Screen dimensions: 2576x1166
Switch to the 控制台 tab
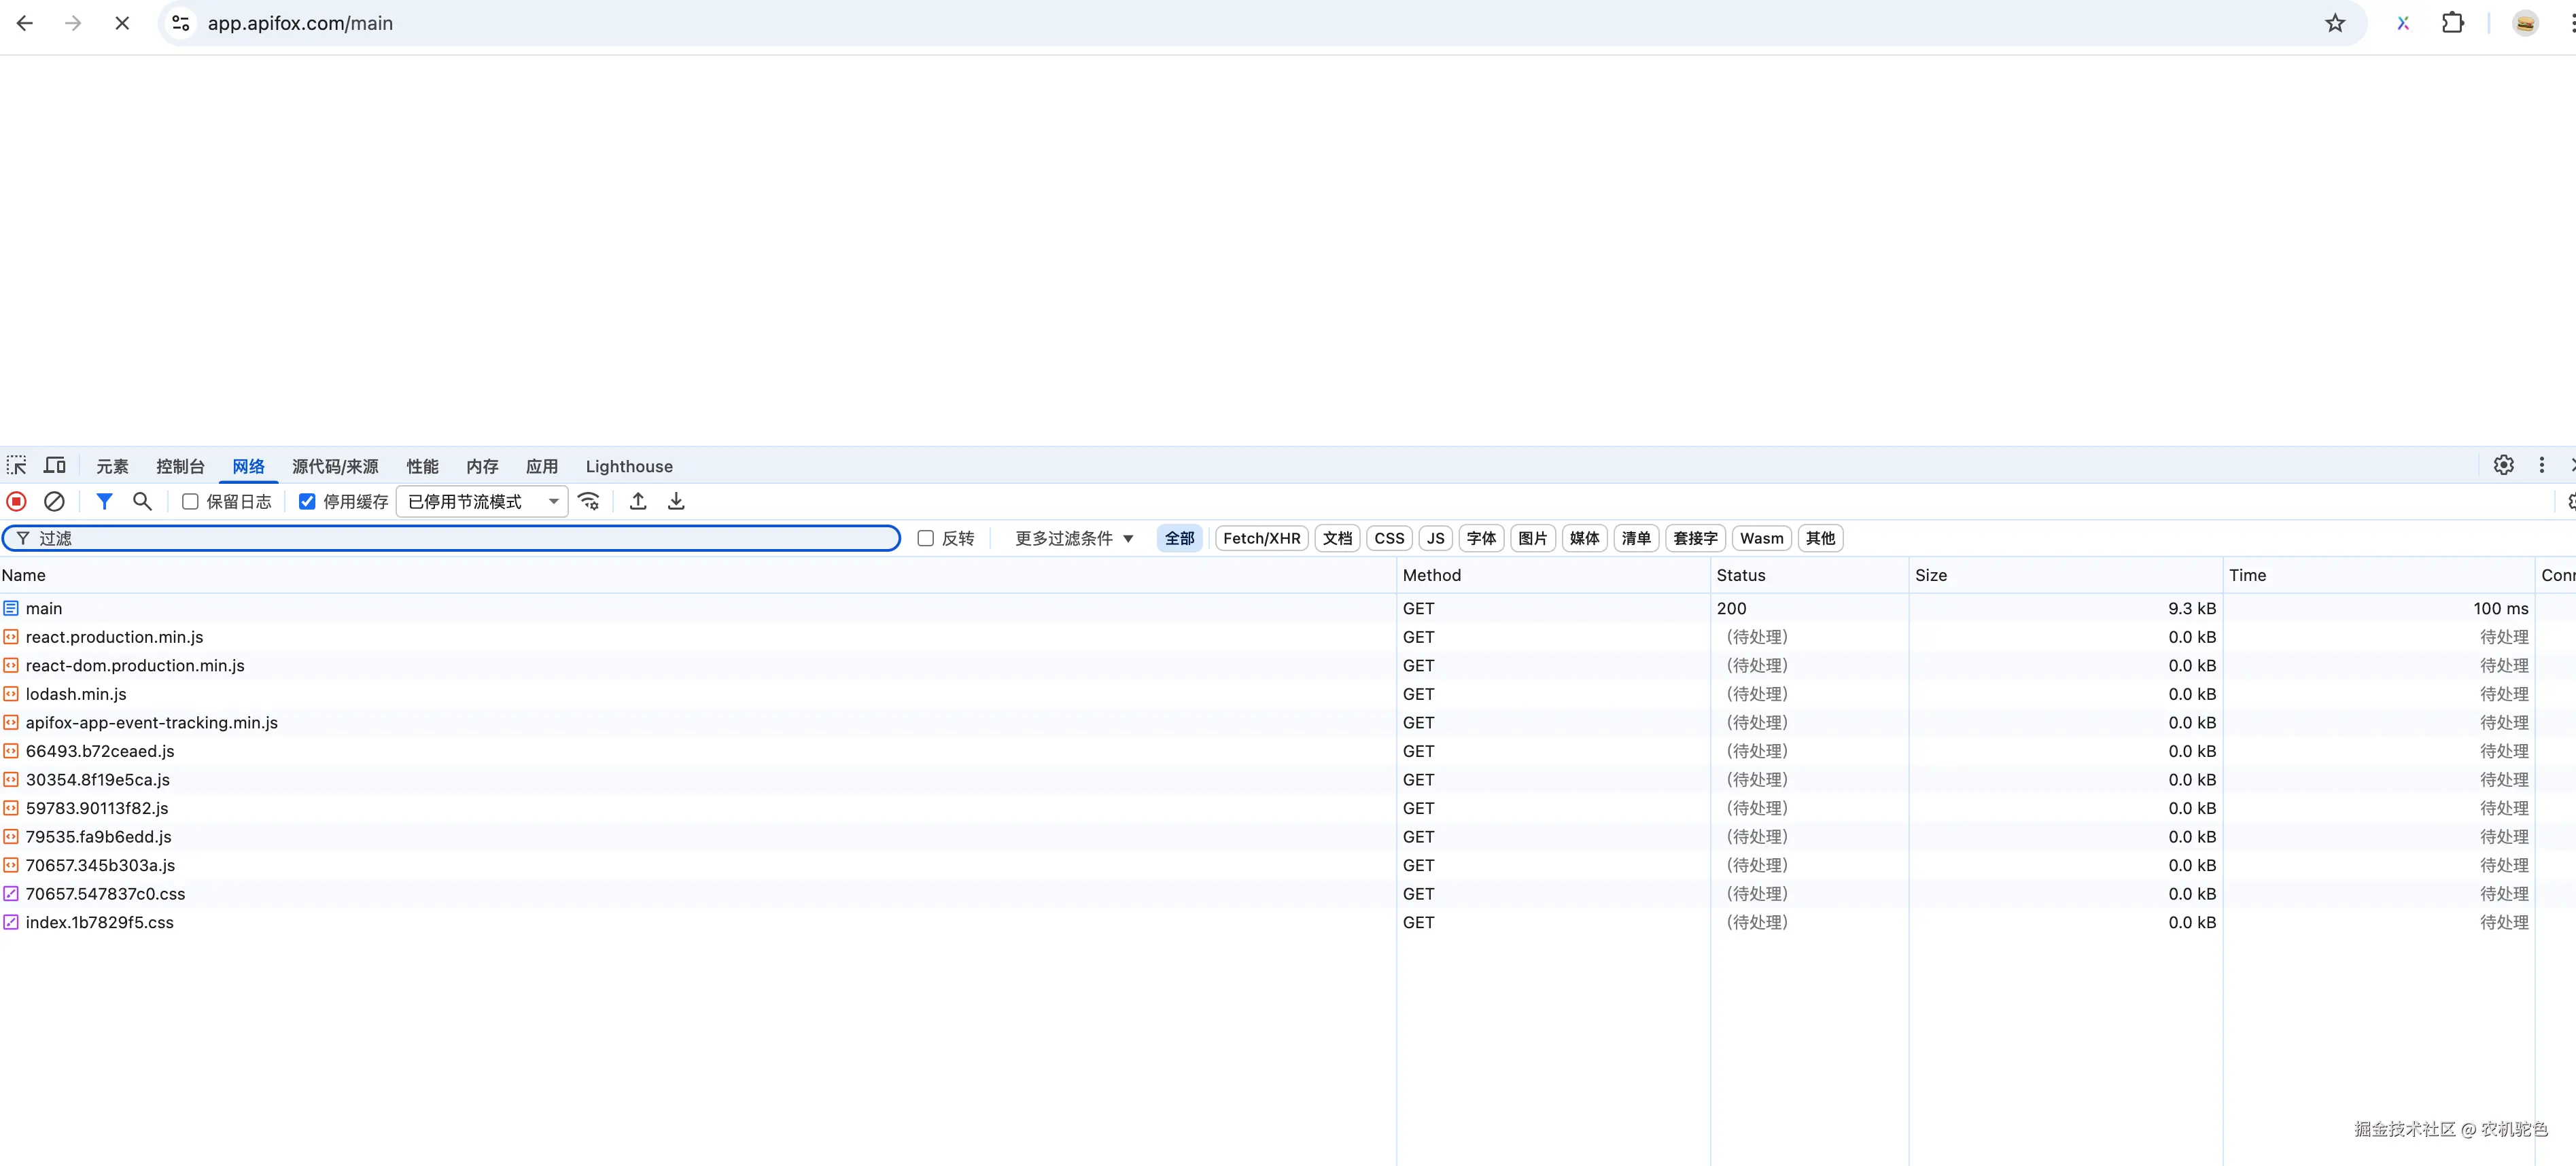pos(180,466)
